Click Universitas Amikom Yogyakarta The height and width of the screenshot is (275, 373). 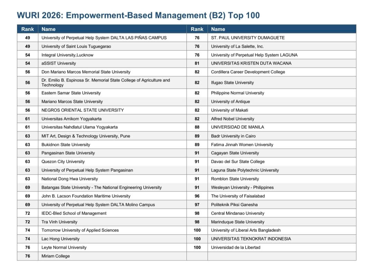click(x=71, y=119)
